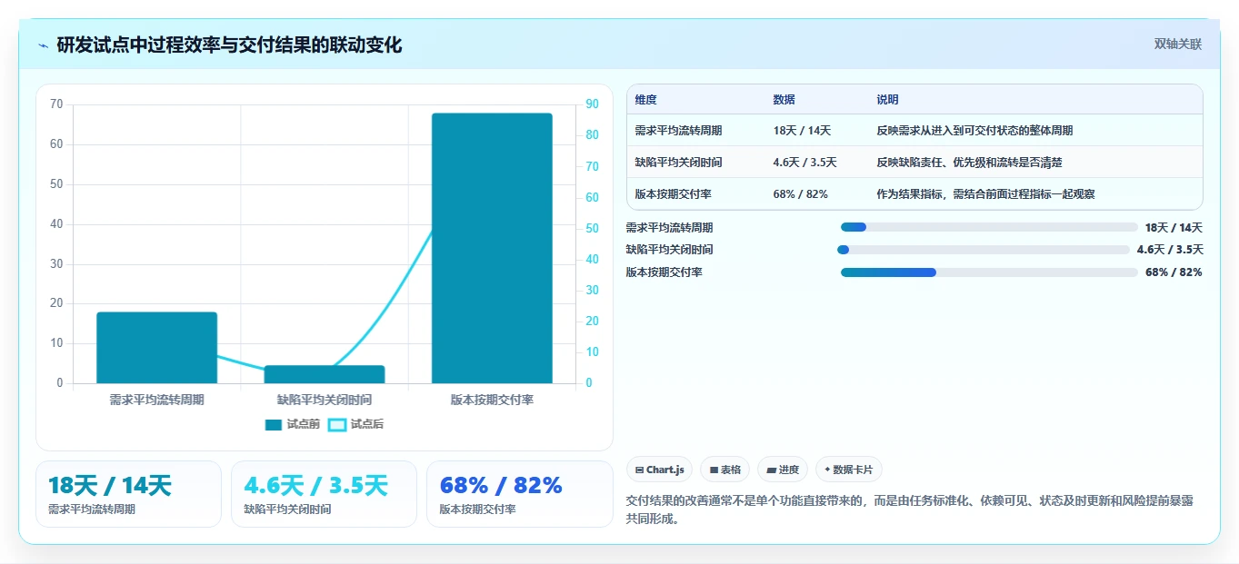Click table cell 需求平均流转周期
Viewport: 1239px width, 564px height.
[x=678, y=131]
